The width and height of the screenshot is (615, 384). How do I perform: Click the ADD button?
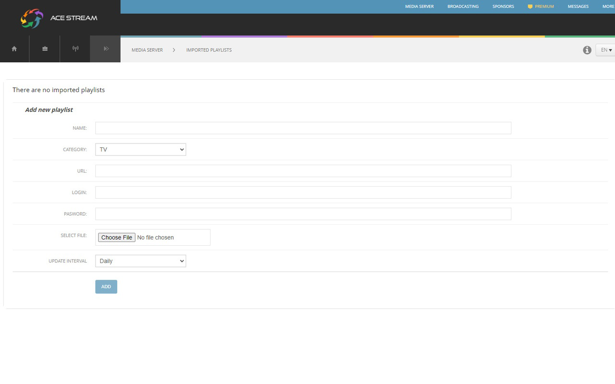tap(106, 287)
